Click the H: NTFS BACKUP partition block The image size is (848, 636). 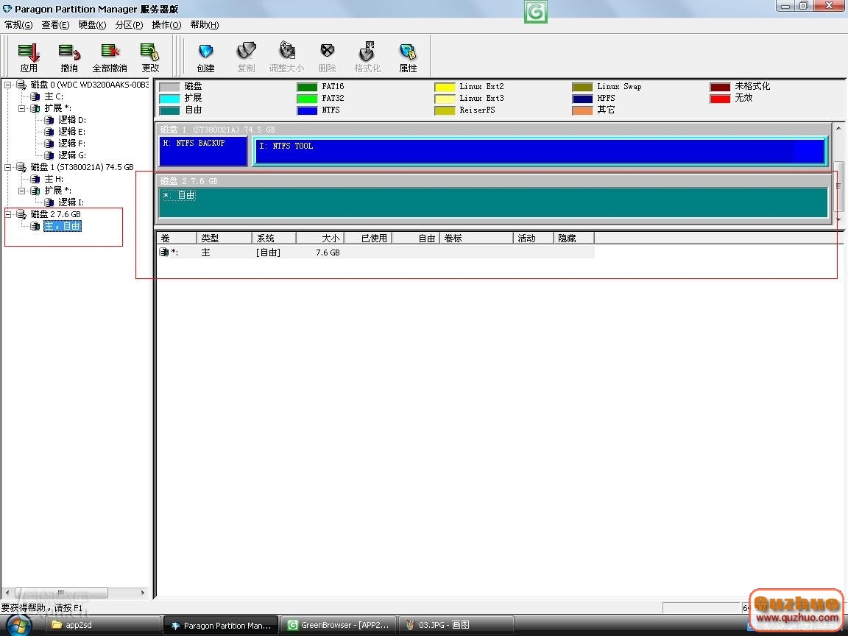click(202, 151)
